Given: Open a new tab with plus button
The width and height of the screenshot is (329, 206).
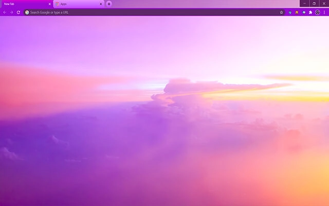Looking at the screenshot, I should pyautogui.click(x=109, y=4).
